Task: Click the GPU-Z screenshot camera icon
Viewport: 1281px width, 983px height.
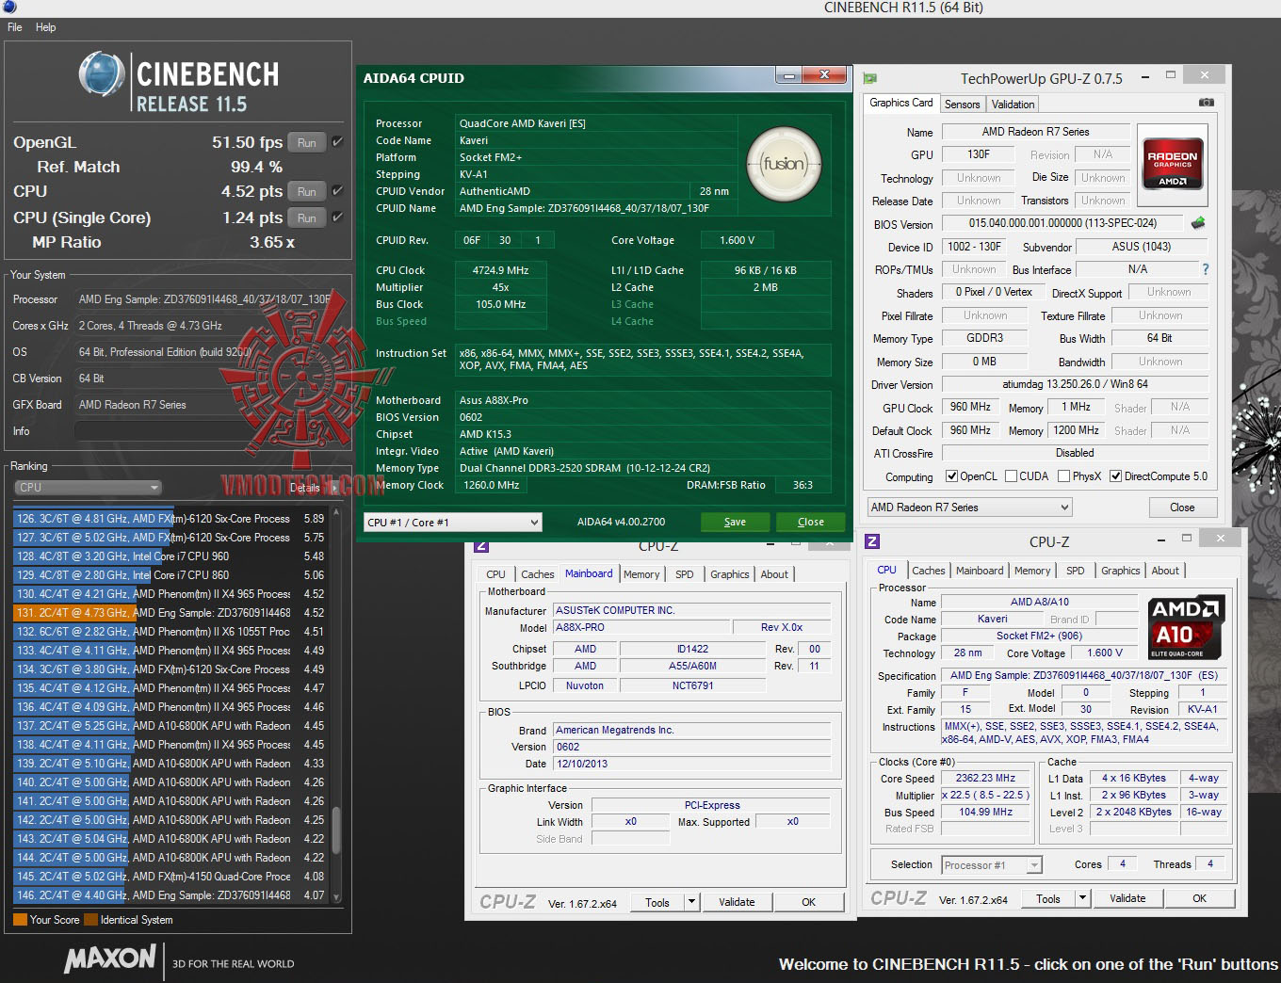Action: (x=1206, y=103)
